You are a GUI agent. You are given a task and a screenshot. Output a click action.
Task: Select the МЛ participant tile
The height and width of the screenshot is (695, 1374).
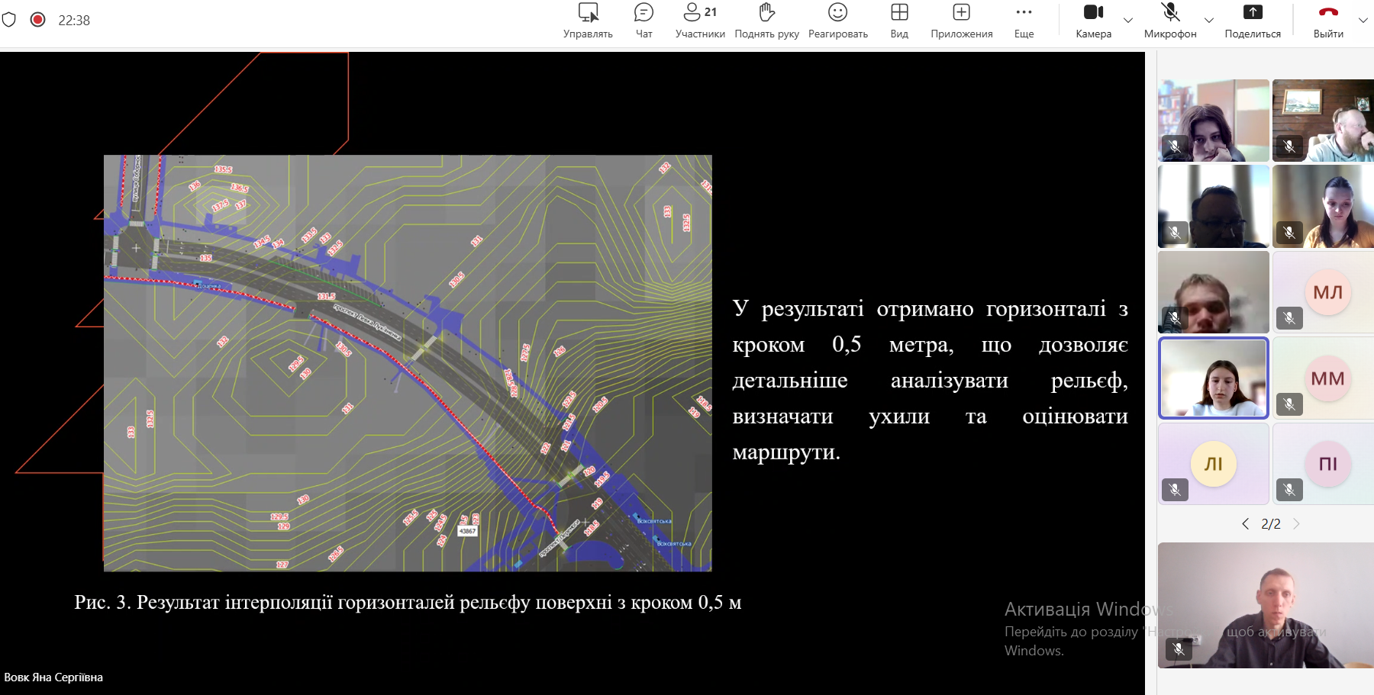click(x=1327, y=292)
